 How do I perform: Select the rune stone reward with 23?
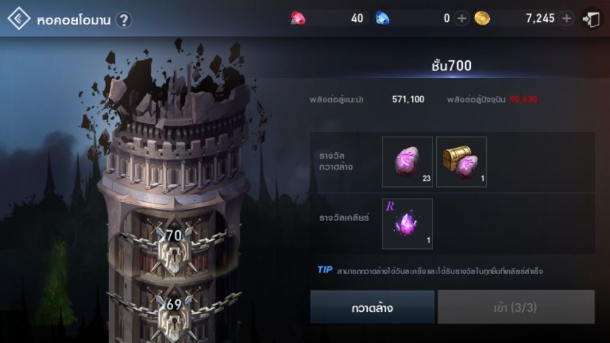[407, 162]
